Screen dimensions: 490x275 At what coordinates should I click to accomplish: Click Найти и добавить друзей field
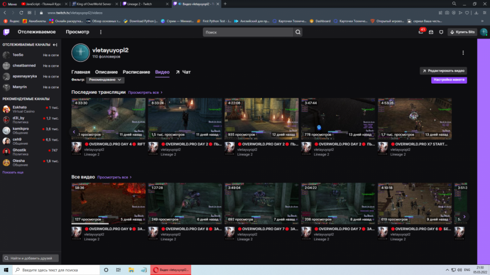[x=30, y=258]
